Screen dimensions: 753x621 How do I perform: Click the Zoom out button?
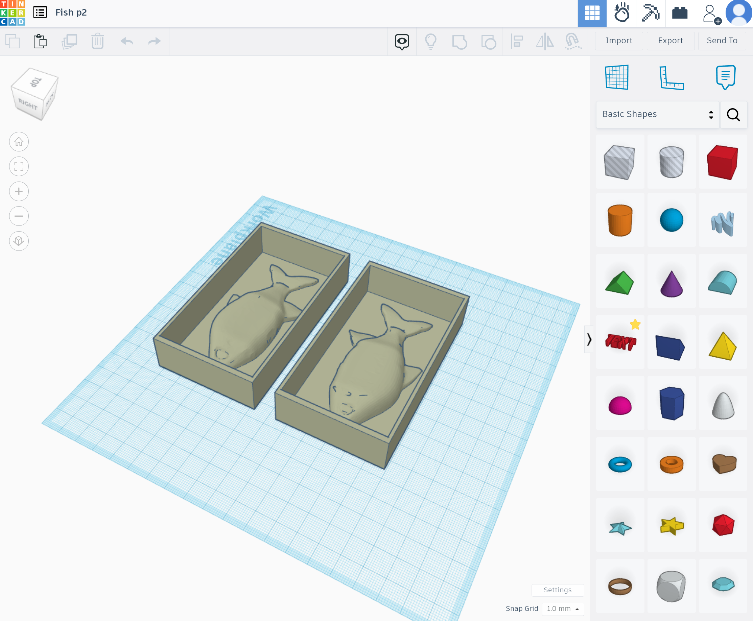click(19, 216)
